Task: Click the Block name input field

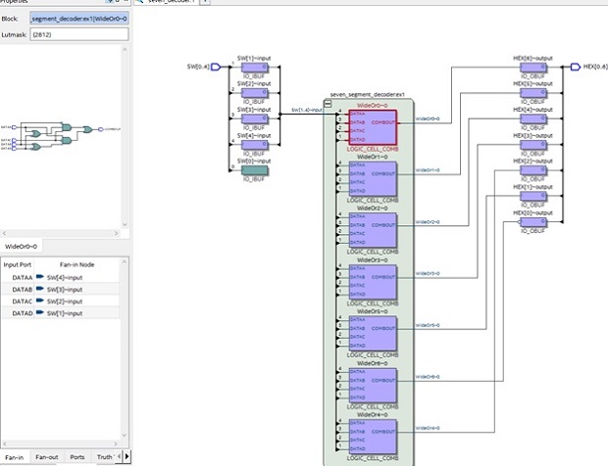Action: coord(79,17)
